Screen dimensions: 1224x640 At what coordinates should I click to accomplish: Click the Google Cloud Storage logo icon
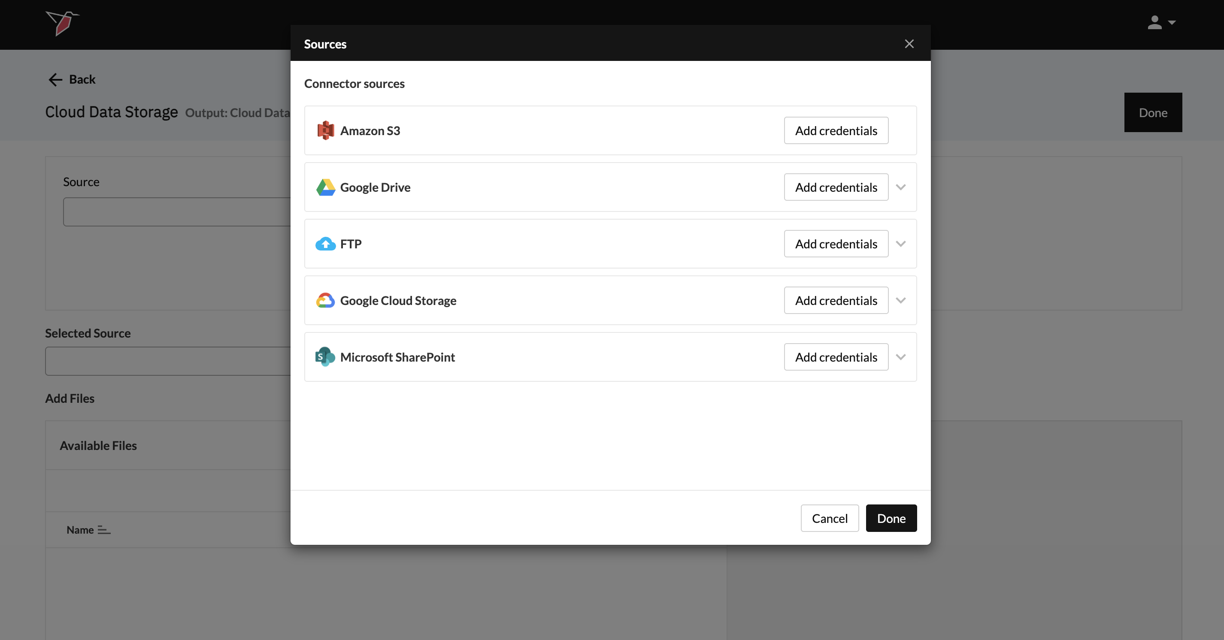click(325, 301)
